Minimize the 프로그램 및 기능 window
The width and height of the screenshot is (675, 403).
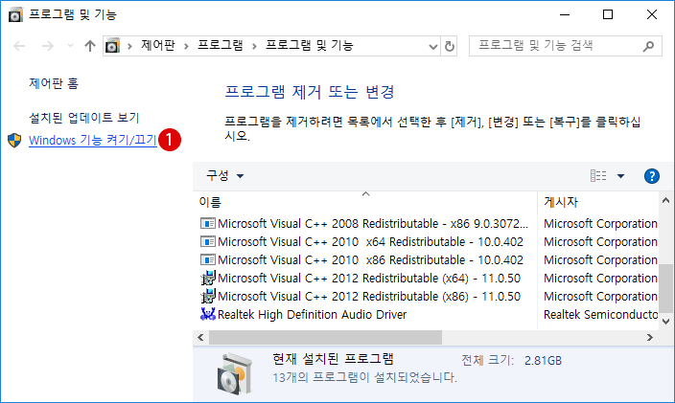(x=565, y=14)
